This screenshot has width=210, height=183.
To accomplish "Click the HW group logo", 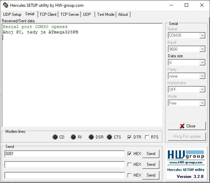I will click(186, 154).
